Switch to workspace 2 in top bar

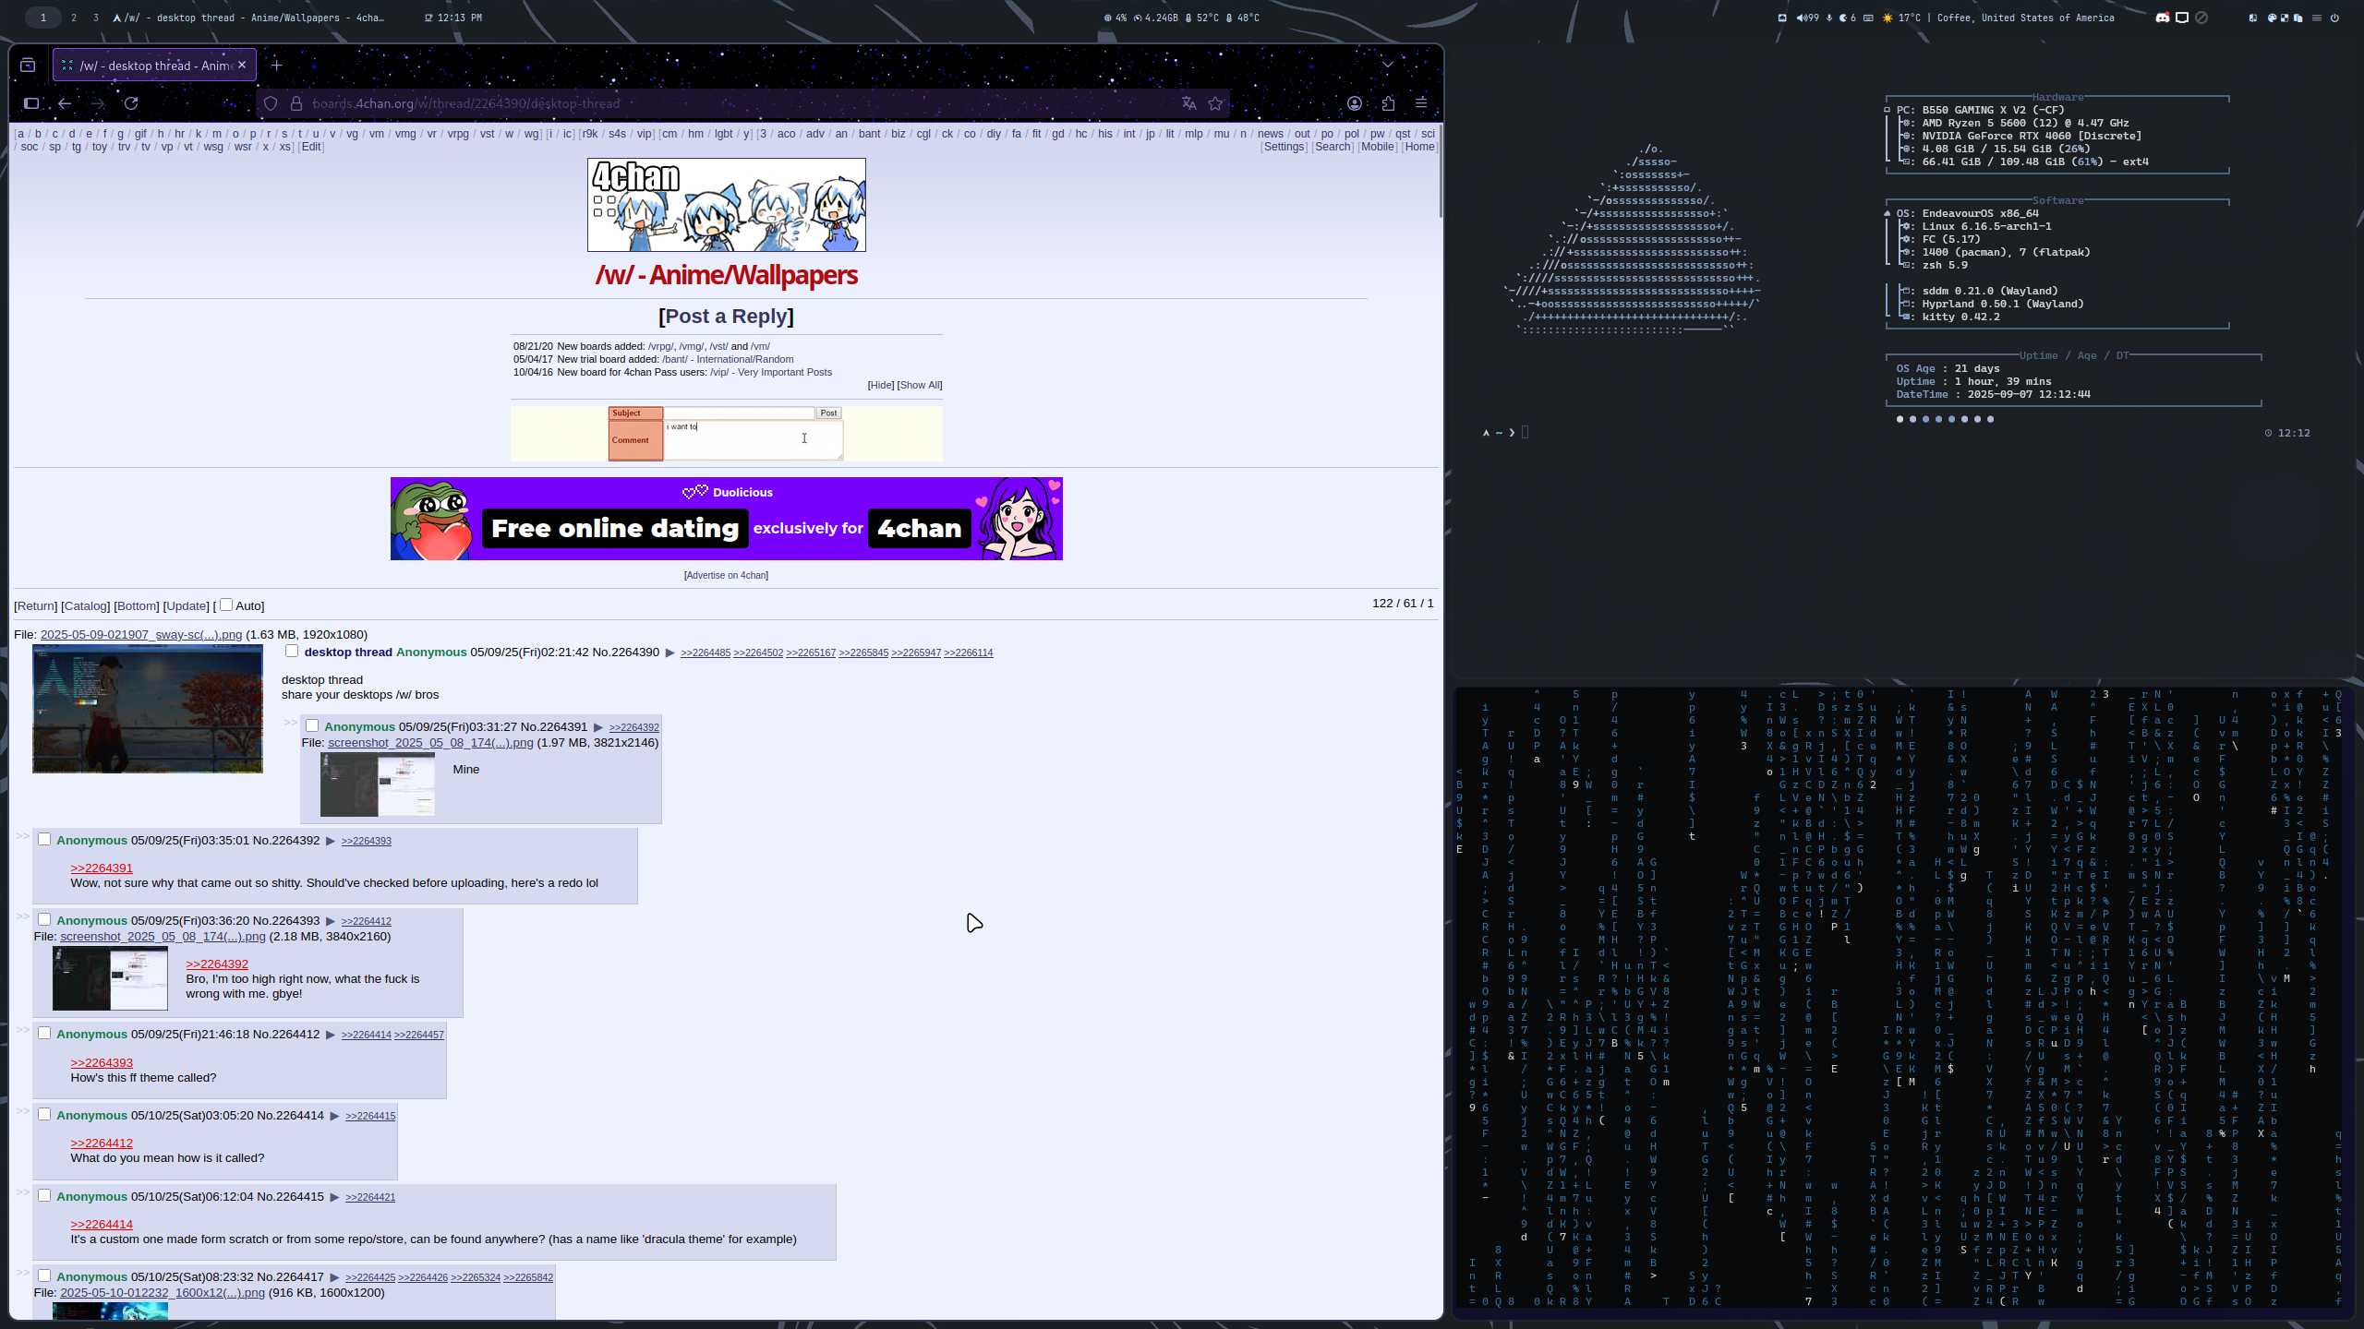(74, 18)
